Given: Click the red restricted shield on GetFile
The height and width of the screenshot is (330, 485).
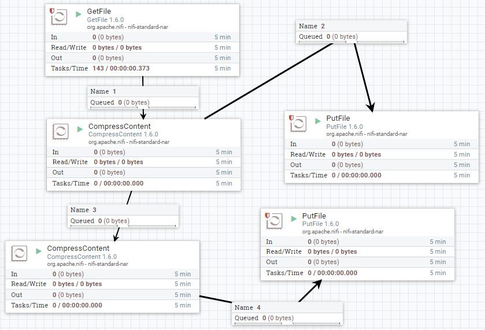Looking at the screenshot, I should pyautogui.click(x=52, y=11).
